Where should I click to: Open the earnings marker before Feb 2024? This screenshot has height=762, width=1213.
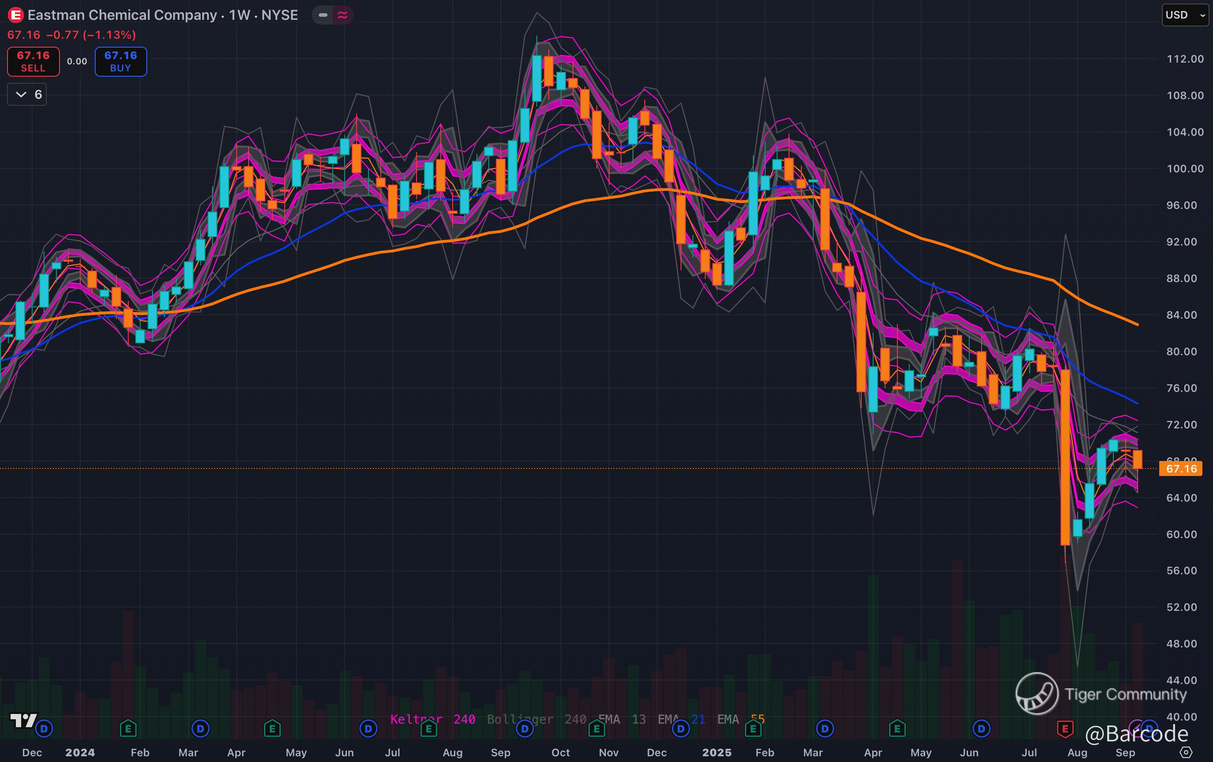point(128,729)
